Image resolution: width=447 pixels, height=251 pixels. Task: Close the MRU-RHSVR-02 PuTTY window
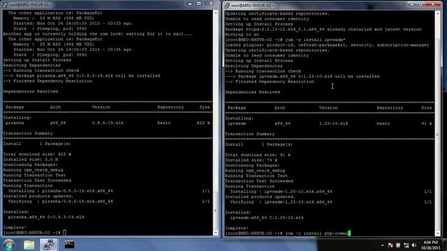tap(433, 4)
